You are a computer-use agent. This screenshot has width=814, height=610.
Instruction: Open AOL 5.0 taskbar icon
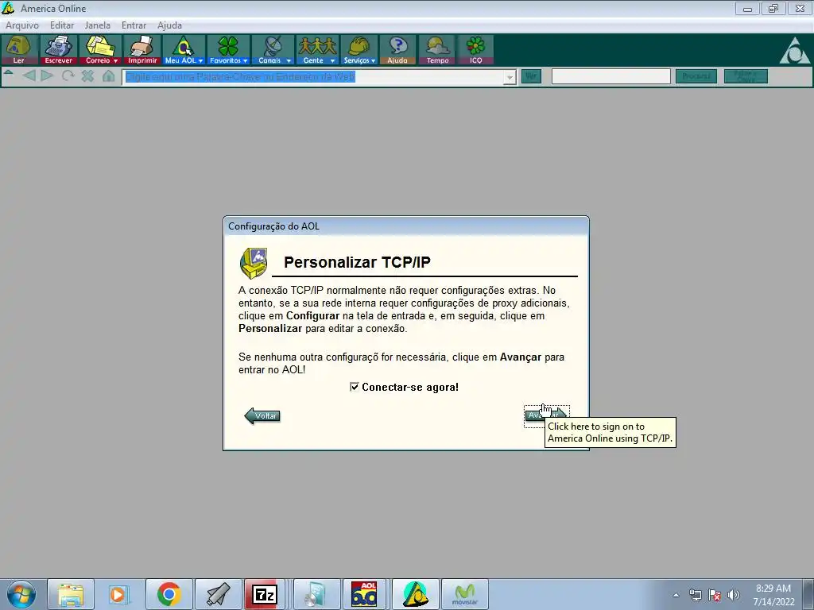coord(364,594)
